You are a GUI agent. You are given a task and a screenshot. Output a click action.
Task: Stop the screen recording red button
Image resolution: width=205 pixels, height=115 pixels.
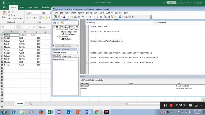[171, 105]
